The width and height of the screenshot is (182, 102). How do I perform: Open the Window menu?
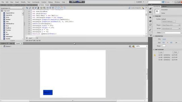[x=57, y=2]
